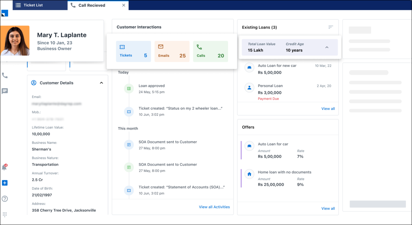Select the phone icon in the left sidebar

(x=4, y=75)
